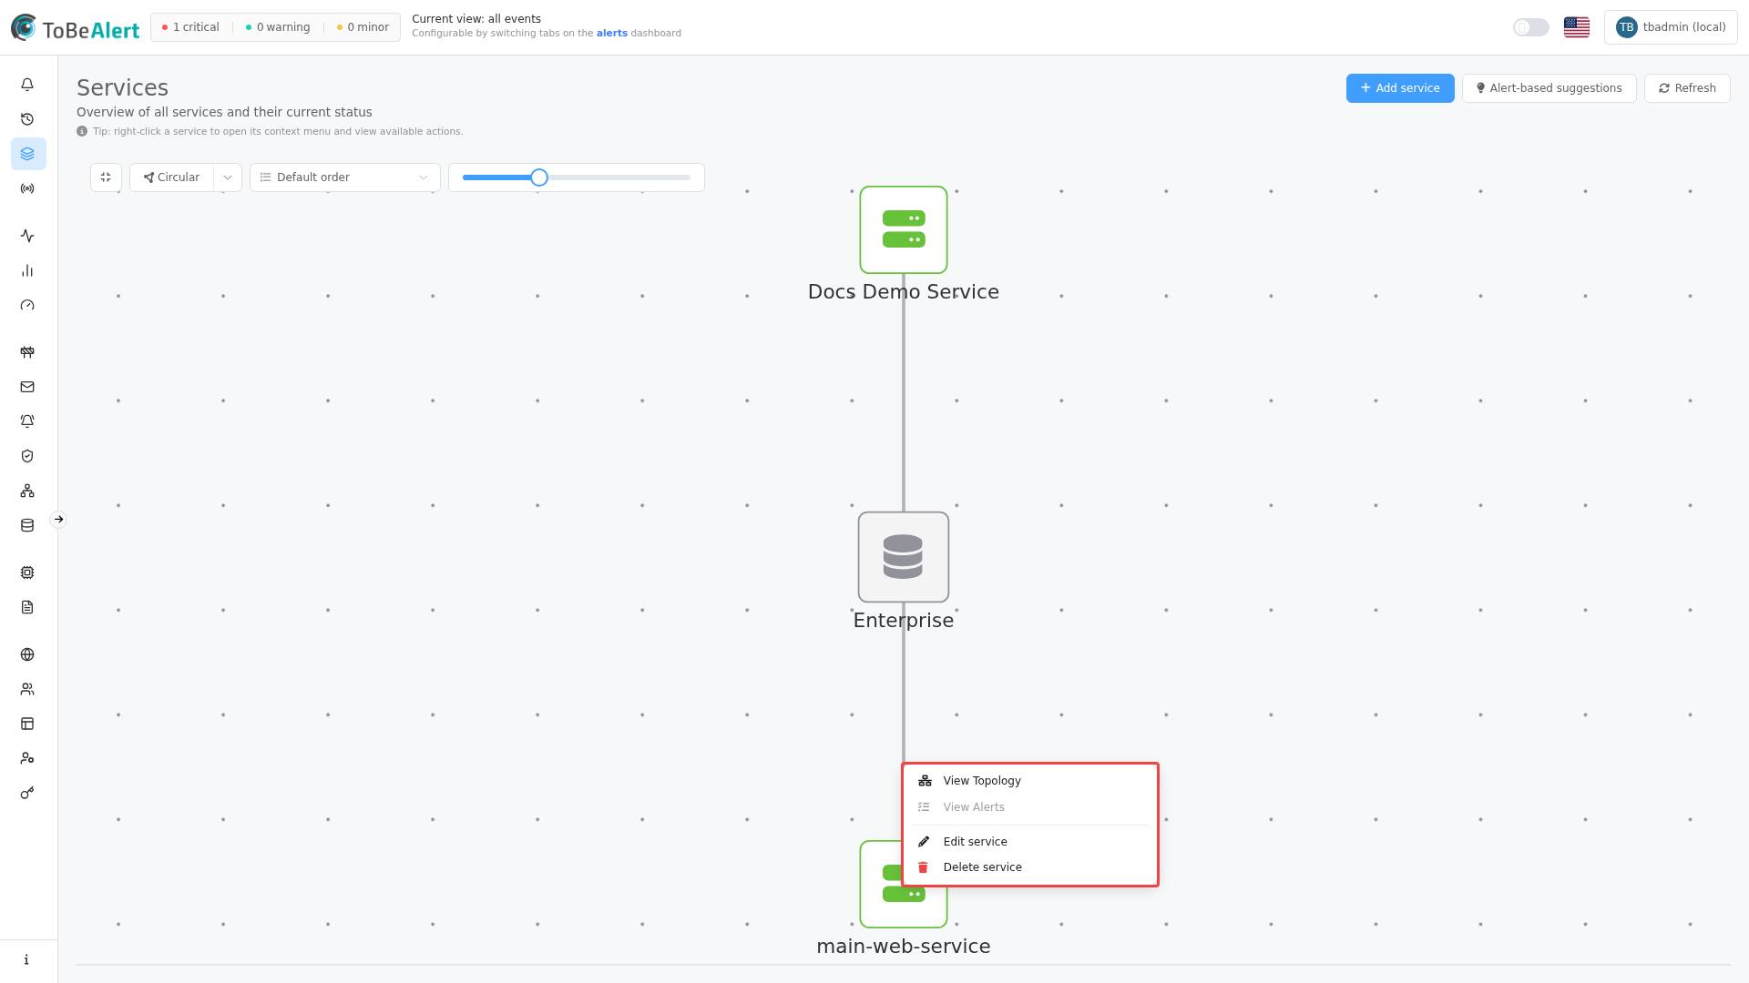Follow the alerts dashboard link
The image size is (1749, 983).
pos(612,34)
